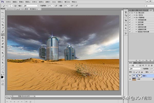Select the History Brush tool
This screenshot has width=154, height=103.
[3, 41]
